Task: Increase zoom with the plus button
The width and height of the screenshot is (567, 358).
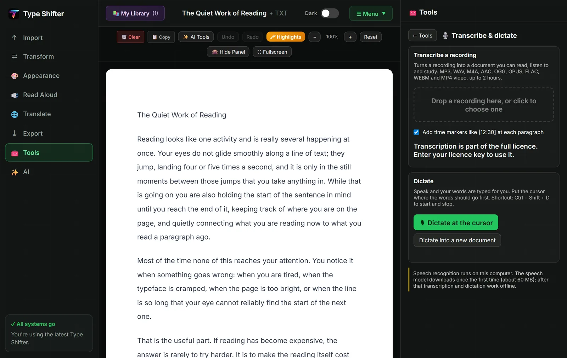Action: [350, 37]
